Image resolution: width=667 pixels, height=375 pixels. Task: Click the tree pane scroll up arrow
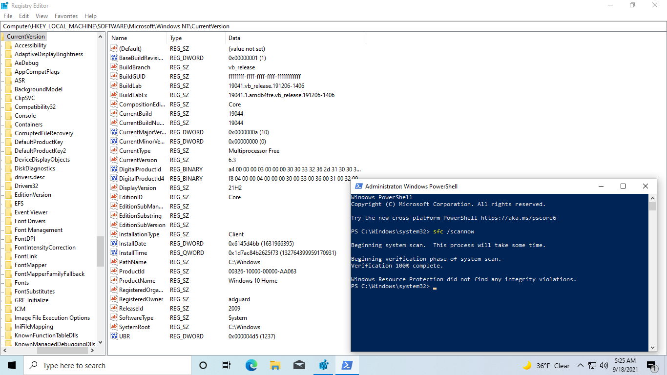pos(101,37)
